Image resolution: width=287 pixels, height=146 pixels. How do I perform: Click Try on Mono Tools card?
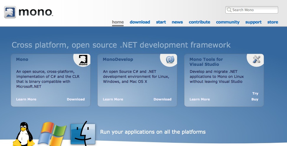click(255, 93)
